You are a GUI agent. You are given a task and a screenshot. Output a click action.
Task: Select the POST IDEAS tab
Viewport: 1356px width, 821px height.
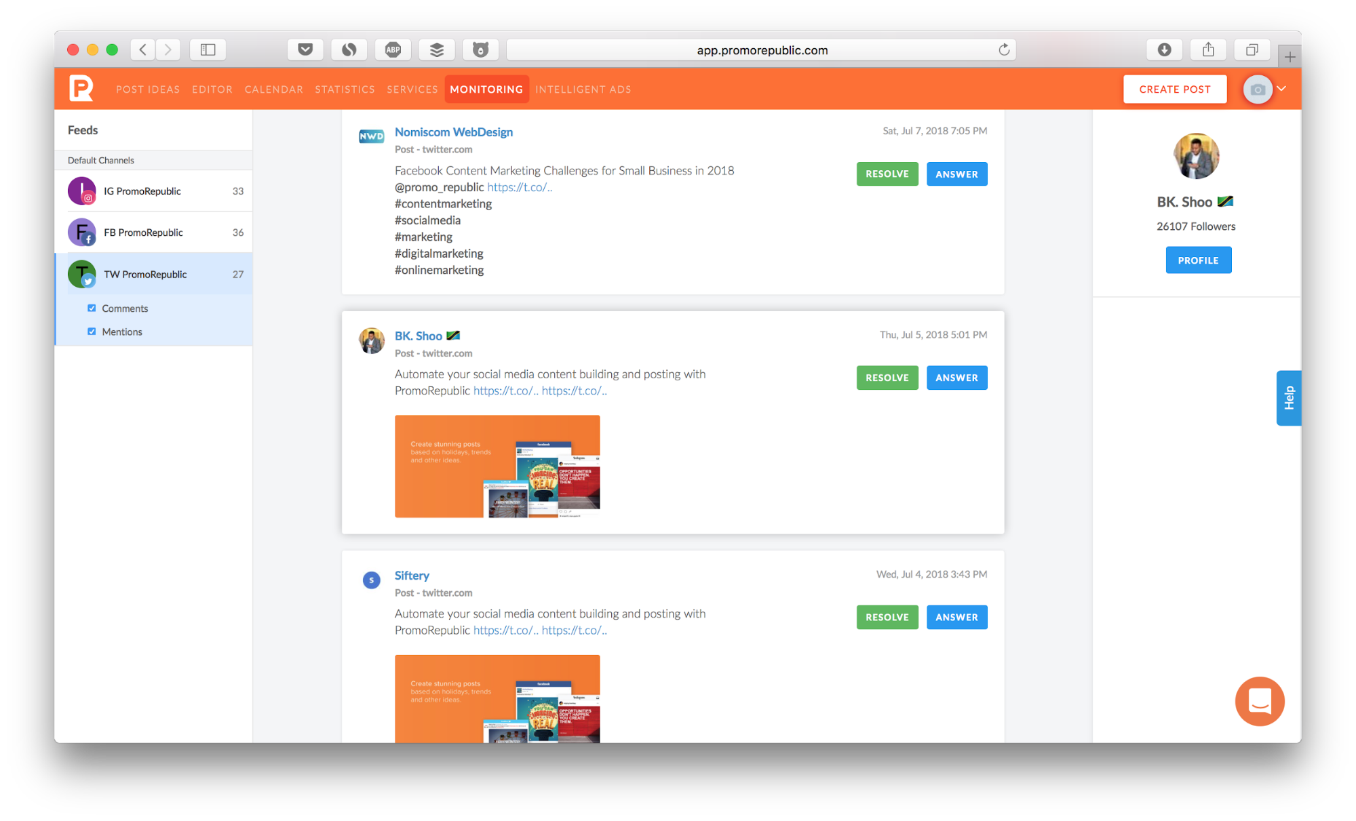click(x=147, y=90)
